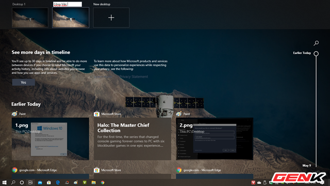Search the timeline with the magnifier icon
This screenshot has width=330, height=186.
coord(316,43)
